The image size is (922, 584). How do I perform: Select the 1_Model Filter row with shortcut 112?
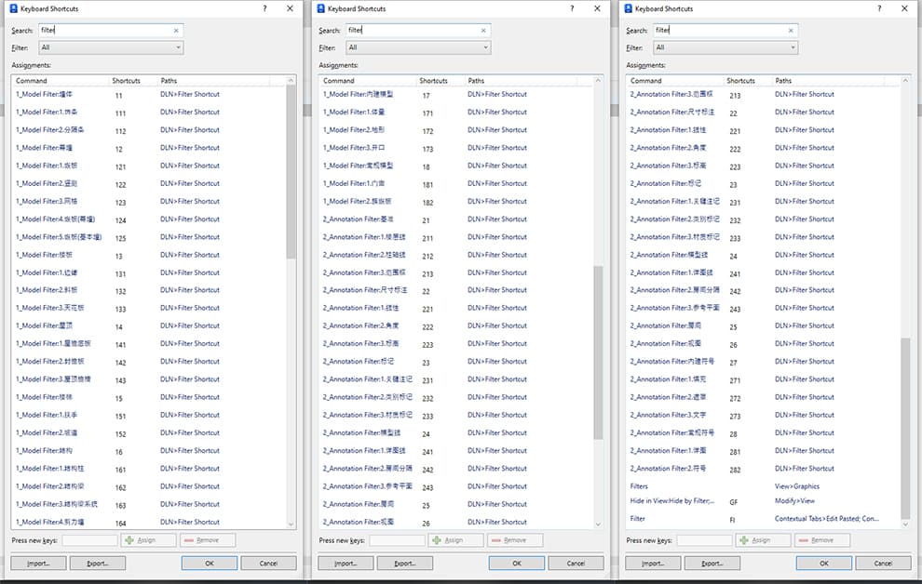coord(149,130)
